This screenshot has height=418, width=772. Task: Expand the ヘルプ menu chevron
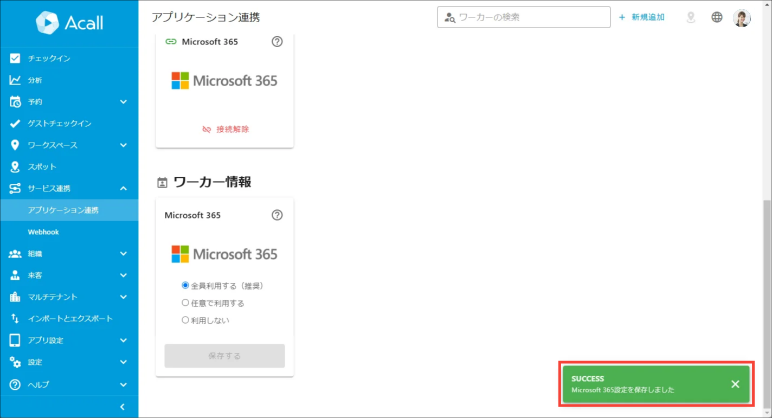pyautogui.click(x=124, y=384)
